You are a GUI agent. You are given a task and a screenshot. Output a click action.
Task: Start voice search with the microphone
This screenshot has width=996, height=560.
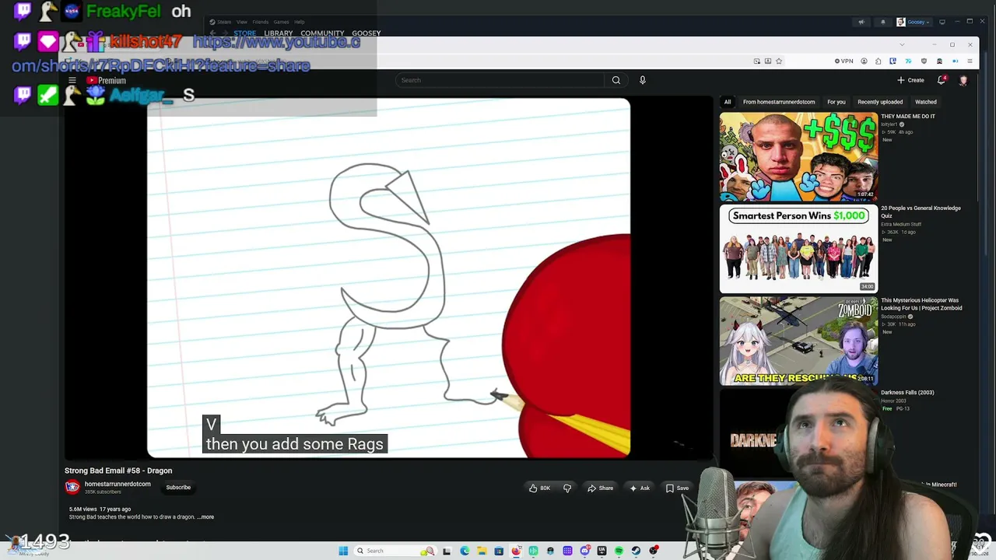pos(642,80)
